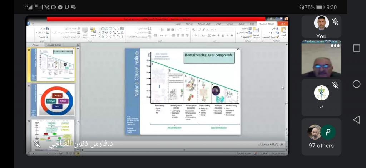Click the Paste icon in the ribbon
This screenshot has height=168, width=366.
tap(283, 31)
